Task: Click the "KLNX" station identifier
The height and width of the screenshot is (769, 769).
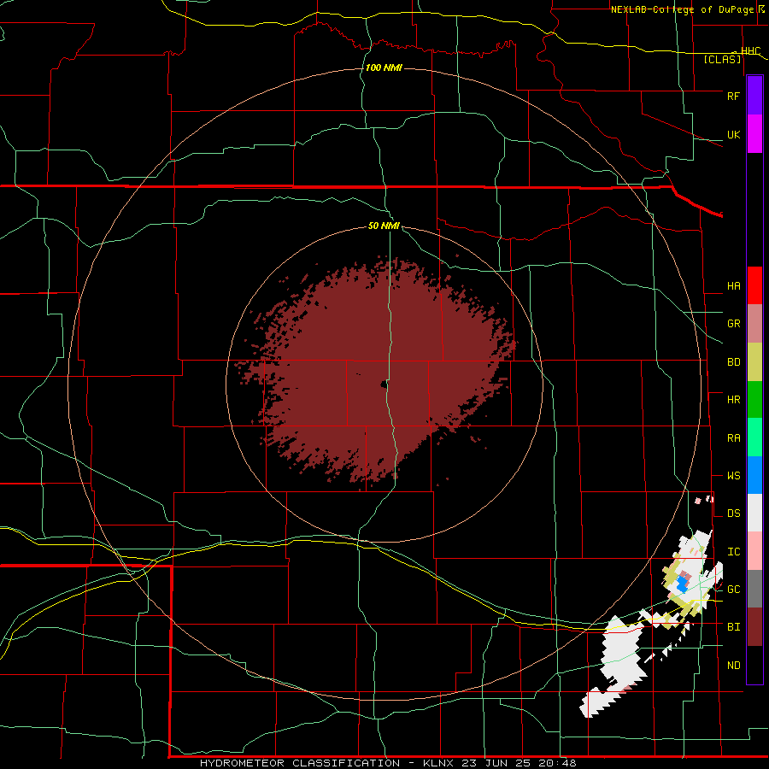Action: click(437, 763)
